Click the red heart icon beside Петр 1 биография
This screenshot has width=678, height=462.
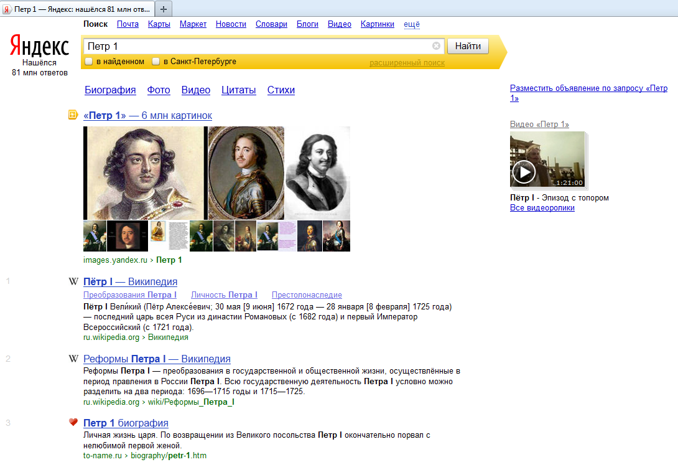tap(73, 422)
